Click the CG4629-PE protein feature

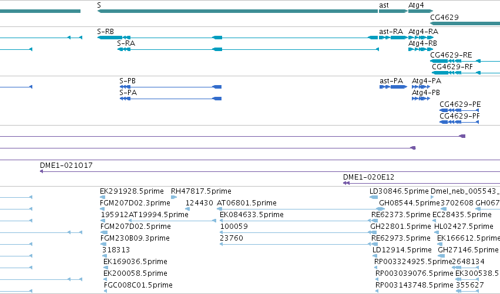point(459,110)
